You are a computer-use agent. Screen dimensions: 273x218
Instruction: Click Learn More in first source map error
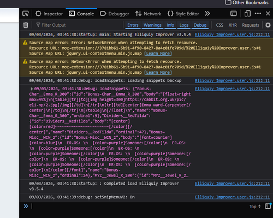pyautogui.click(x=158, y=54)
